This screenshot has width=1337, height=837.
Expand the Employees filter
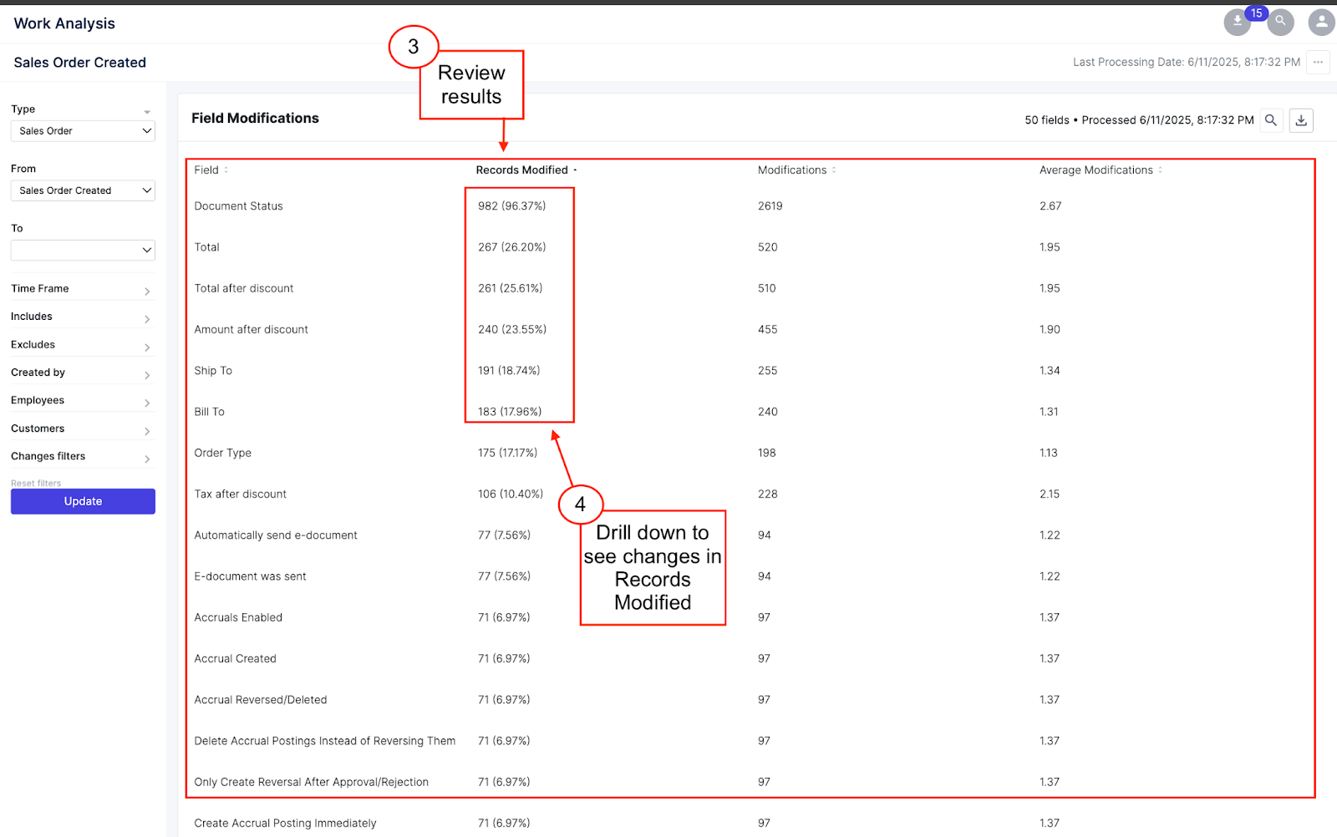[81, 401]
